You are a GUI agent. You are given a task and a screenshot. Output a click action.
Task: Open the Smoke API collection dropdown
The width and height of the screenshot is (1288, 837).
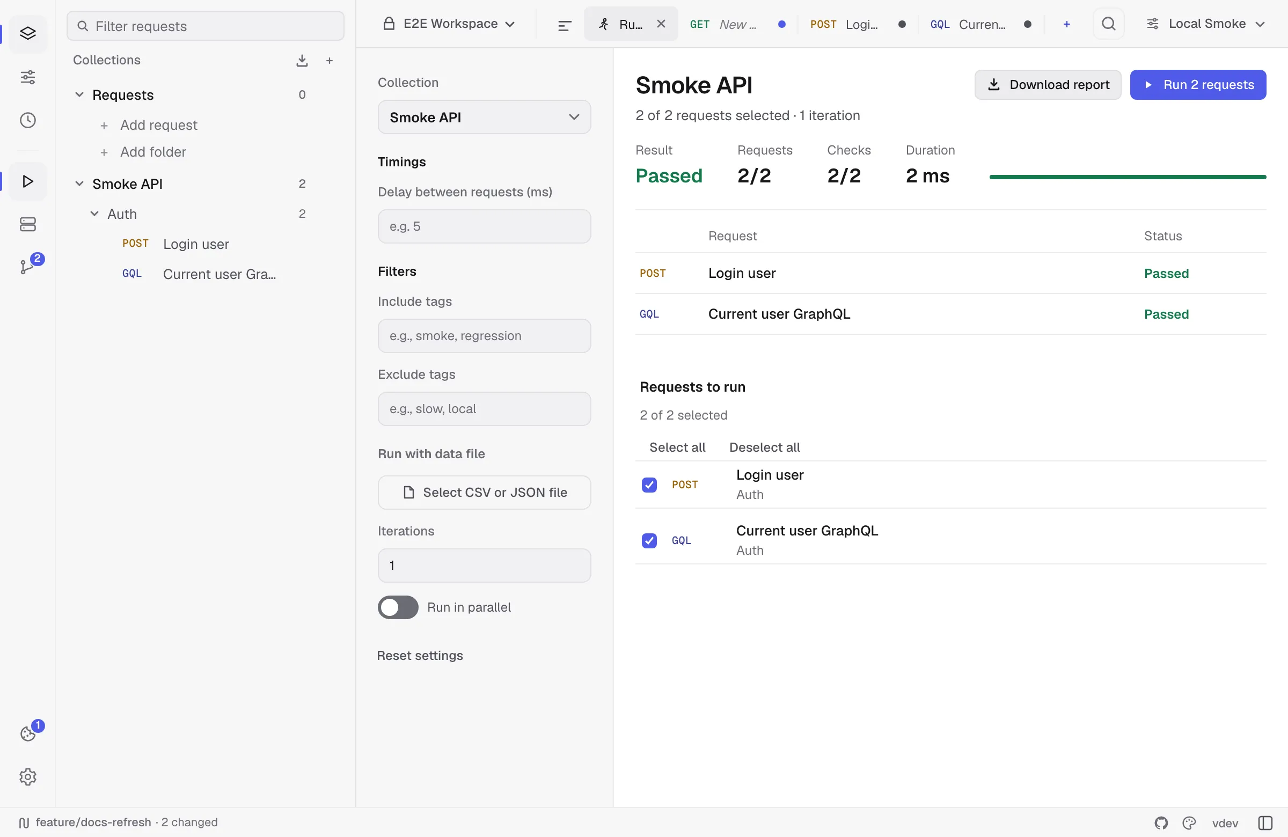coord(484,117)
